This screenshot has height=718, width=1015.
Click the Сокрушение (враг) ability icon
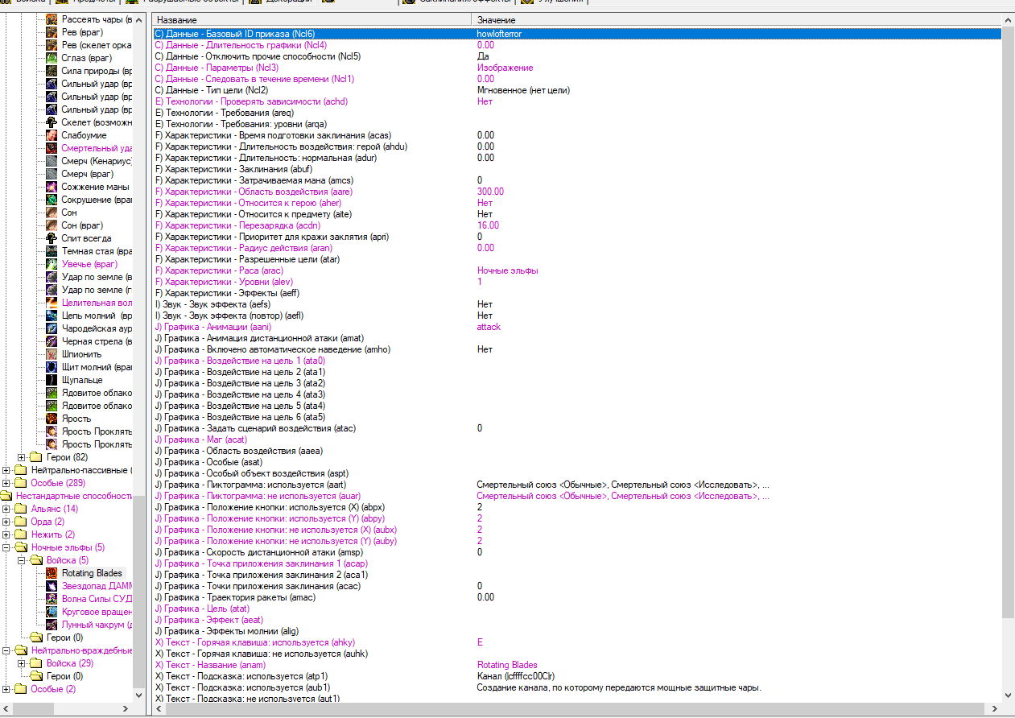click(52, 200)
